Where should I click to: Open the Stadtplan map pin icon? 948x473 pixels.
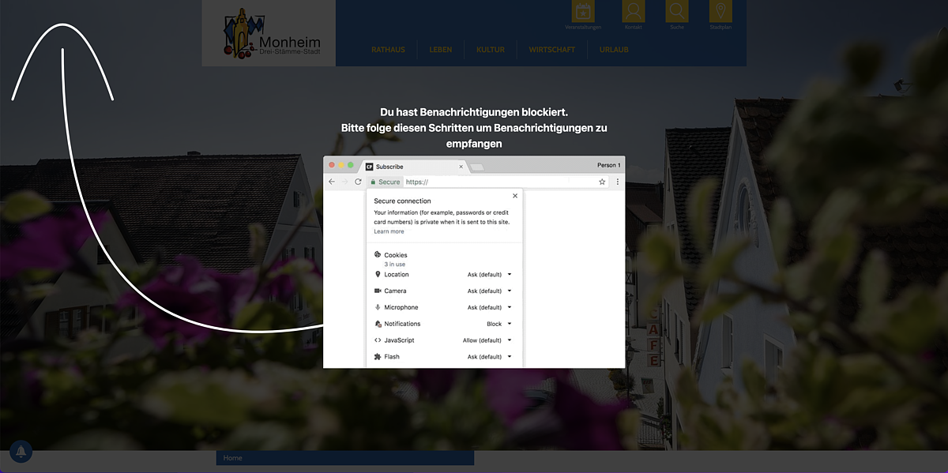tap(720, 12)
